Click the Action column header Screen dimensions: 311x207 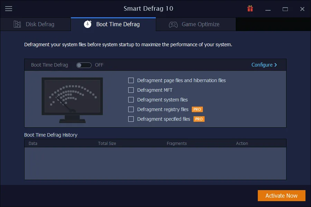(x=242, y=144)
